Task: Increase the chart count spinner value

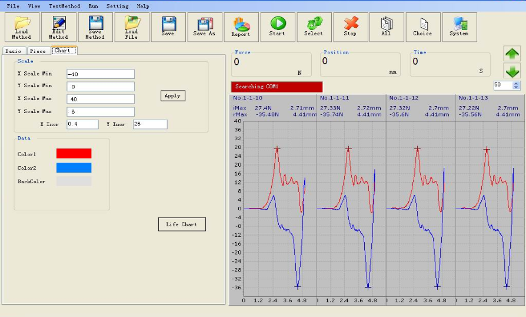Action: click(x=517, y=83)
